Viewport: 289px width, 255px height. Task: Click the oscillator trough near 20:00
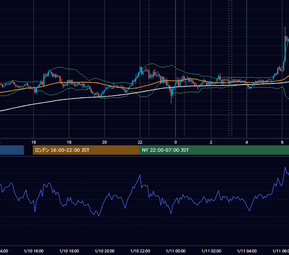pyautogui.click(x=99, y=216)
